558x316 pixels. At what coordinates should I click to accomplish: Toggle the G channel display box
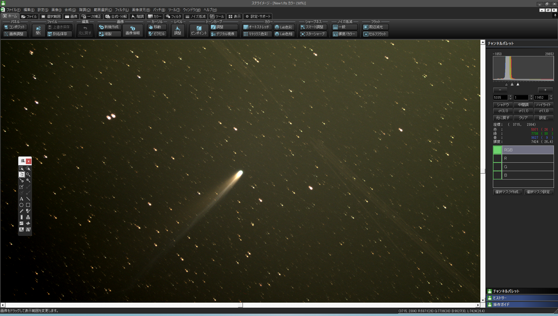[497, 167]
